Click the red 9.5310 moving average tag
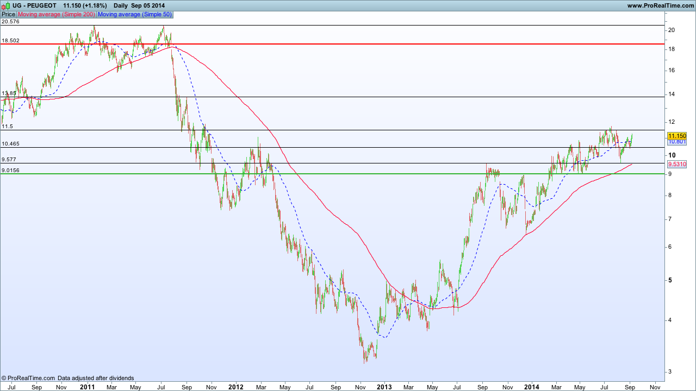This screenshot has height=391, width=696. pos(677,164)
